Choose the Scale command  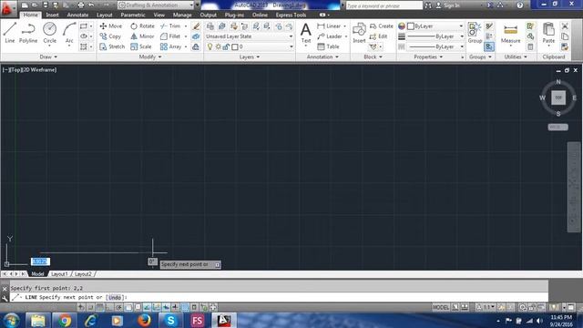click(141, 46)
